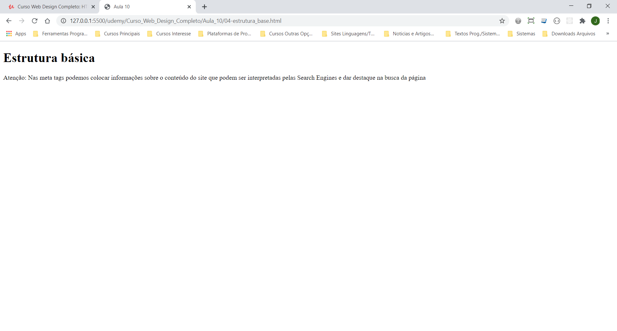Restore down the Chrome window

589,6
